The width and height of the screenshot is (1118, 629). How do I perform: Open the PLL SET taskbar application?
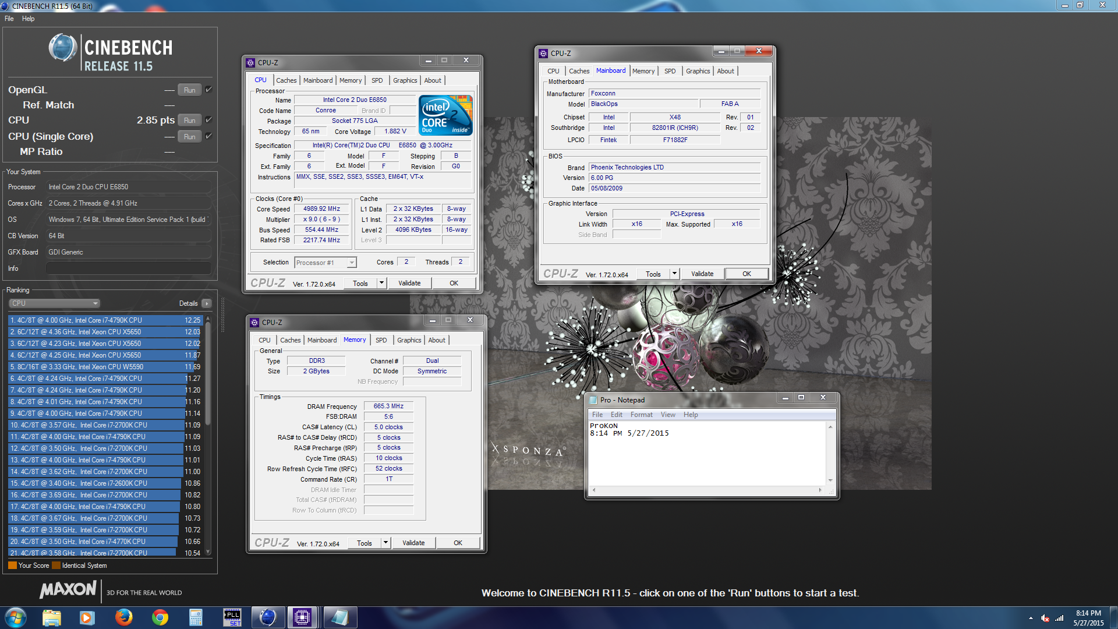(x=232, y=617)
